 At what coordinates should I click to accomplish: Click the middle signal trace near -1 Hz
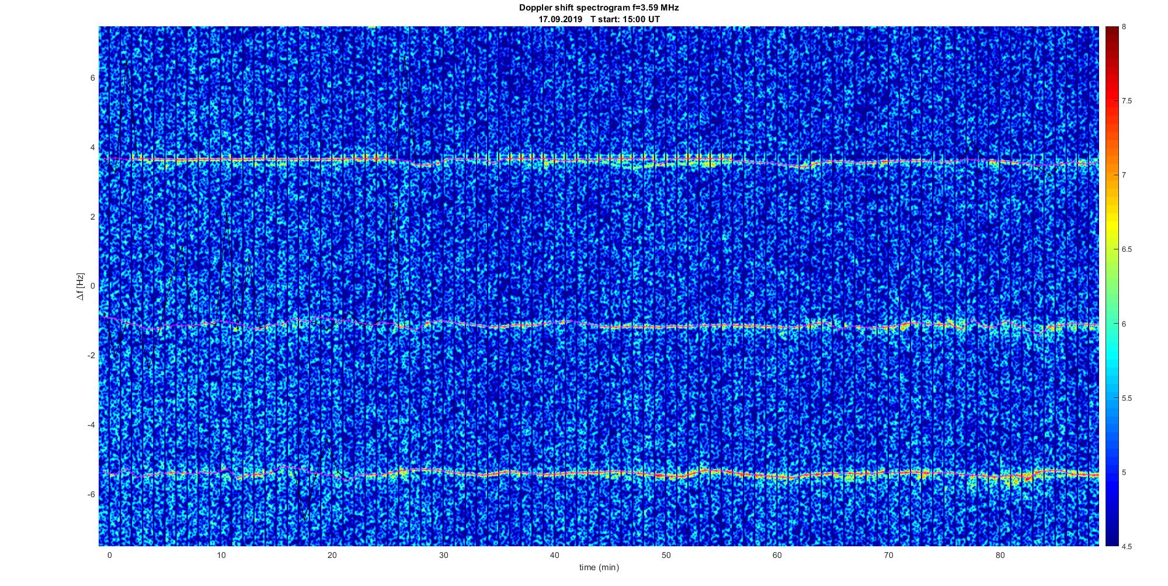tap(599, 325)
